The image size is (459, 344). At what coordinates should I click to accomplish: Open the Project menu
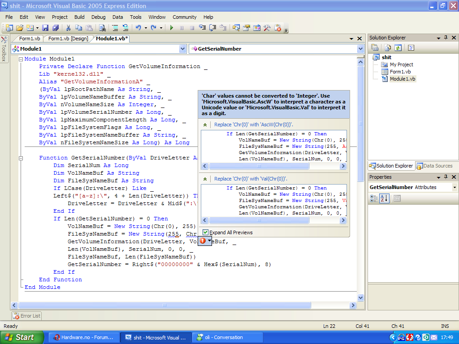coord(60,17)
